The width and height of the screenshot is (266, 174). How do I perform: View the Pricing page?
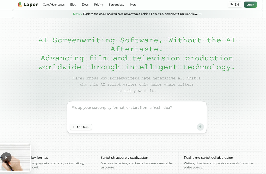pos(99,5)
